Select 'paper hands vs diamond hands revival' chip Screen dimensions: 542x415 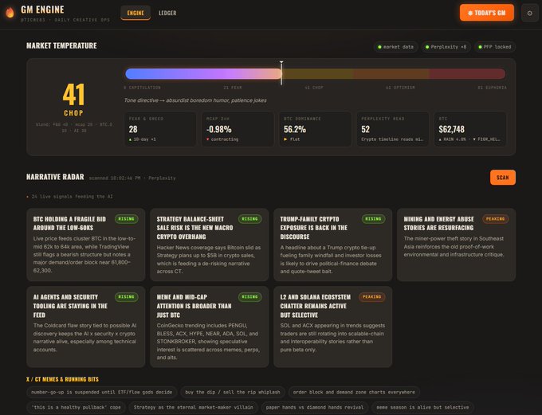pos(315,407)
